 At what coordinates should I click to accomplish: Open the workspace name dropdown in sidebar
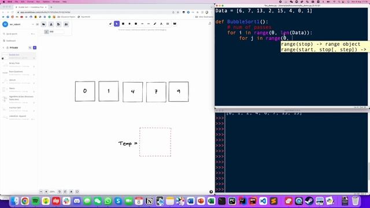33,24
